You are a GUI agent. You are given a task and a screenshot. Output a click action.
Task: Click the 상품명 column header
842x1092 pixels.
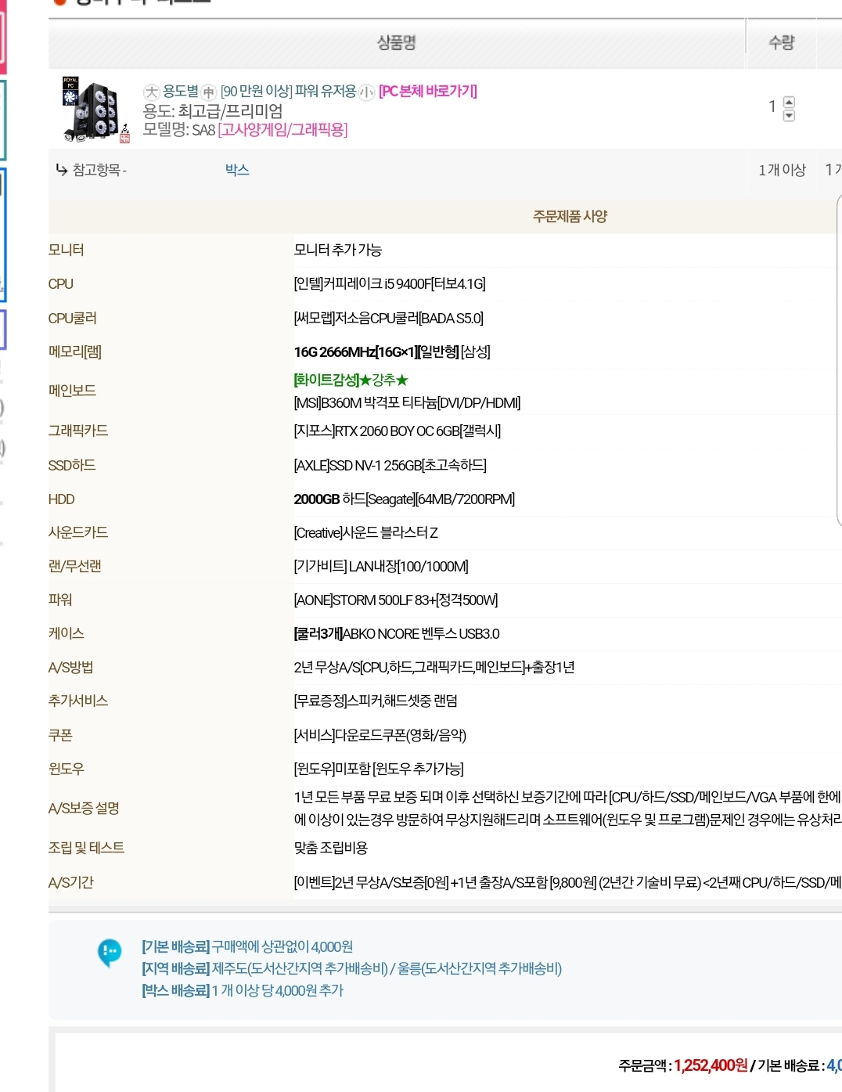click(x=396, y=43)
